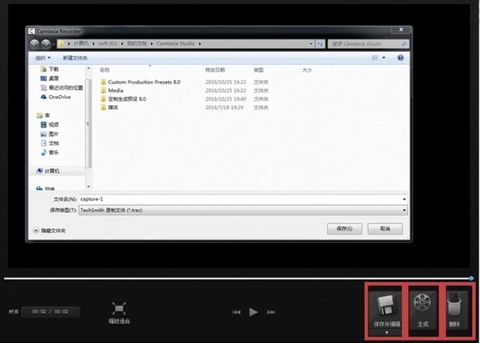Click the Save and Edit floppy icon

point(386,305)
